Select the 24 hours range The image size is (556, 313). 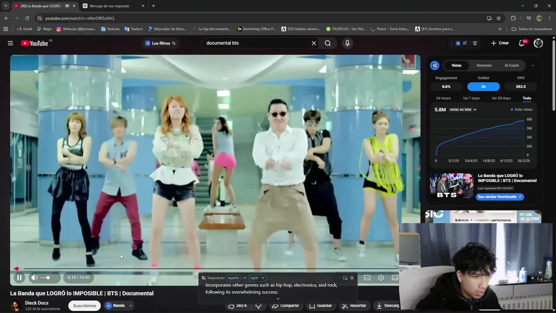pyautogui.click(x=443, y=98)
